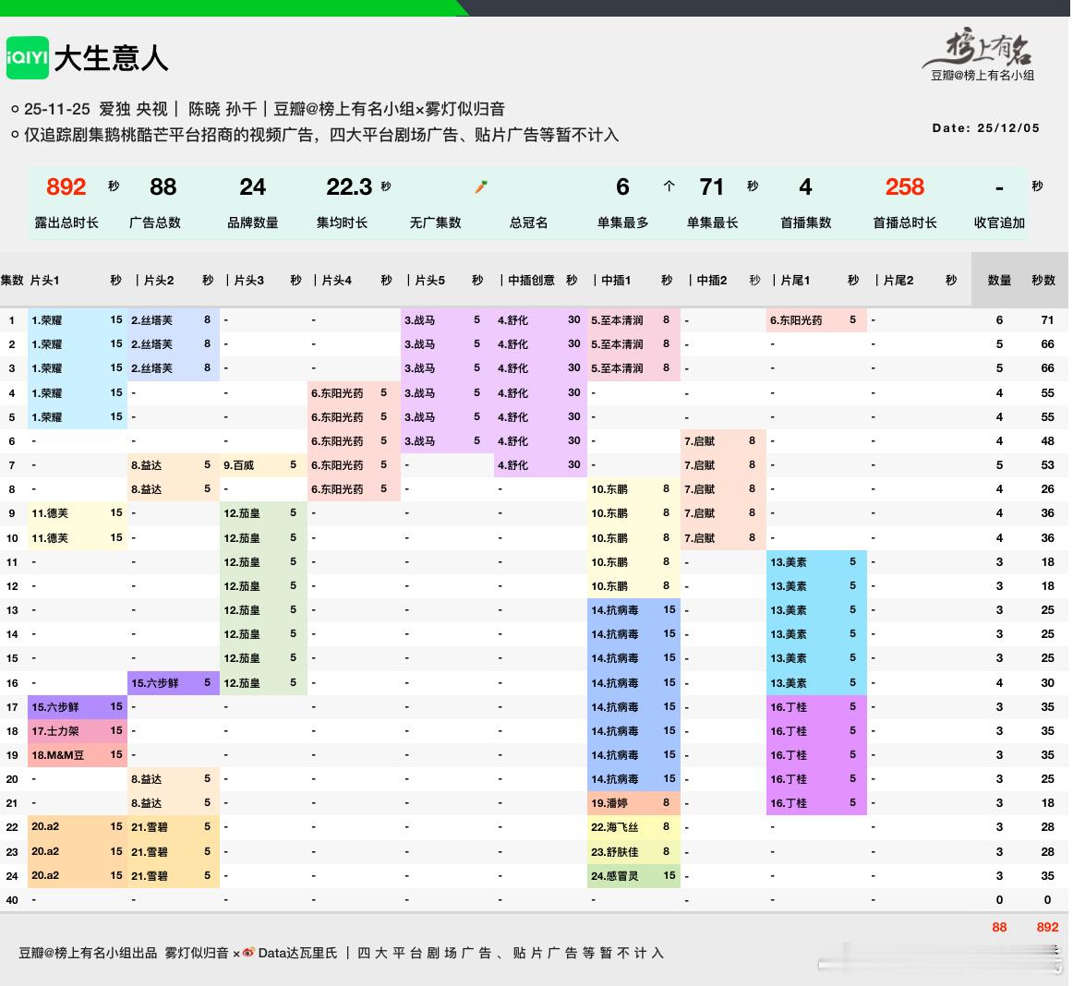Click Data达瓦里氏 in the footer
Image resolution: width=1073 pixels, height=986 pixels.
[297, 953]
